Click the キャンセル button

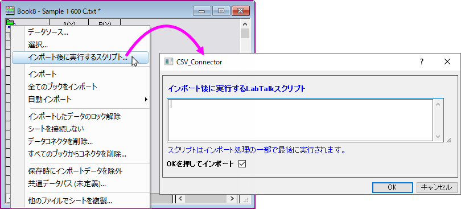(x=437, y=187)
